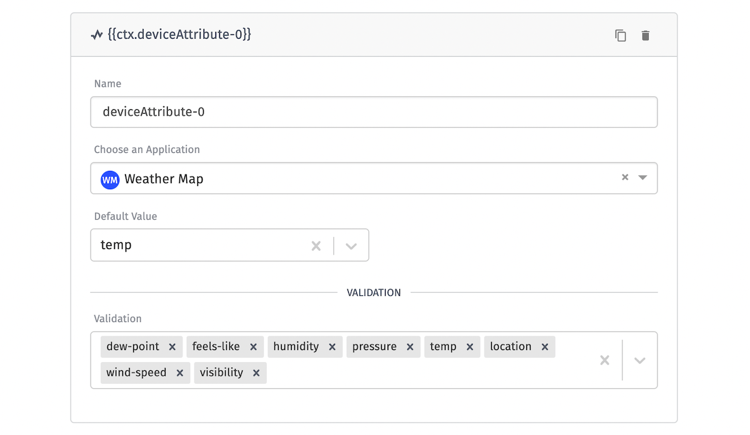
Task: Click the 'Choose an Application' label
Action: (x=147, y=150)
